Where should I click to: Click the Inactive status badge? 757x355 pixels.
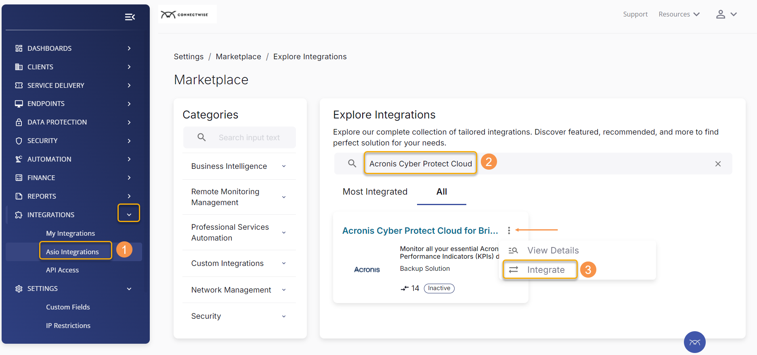439,288
